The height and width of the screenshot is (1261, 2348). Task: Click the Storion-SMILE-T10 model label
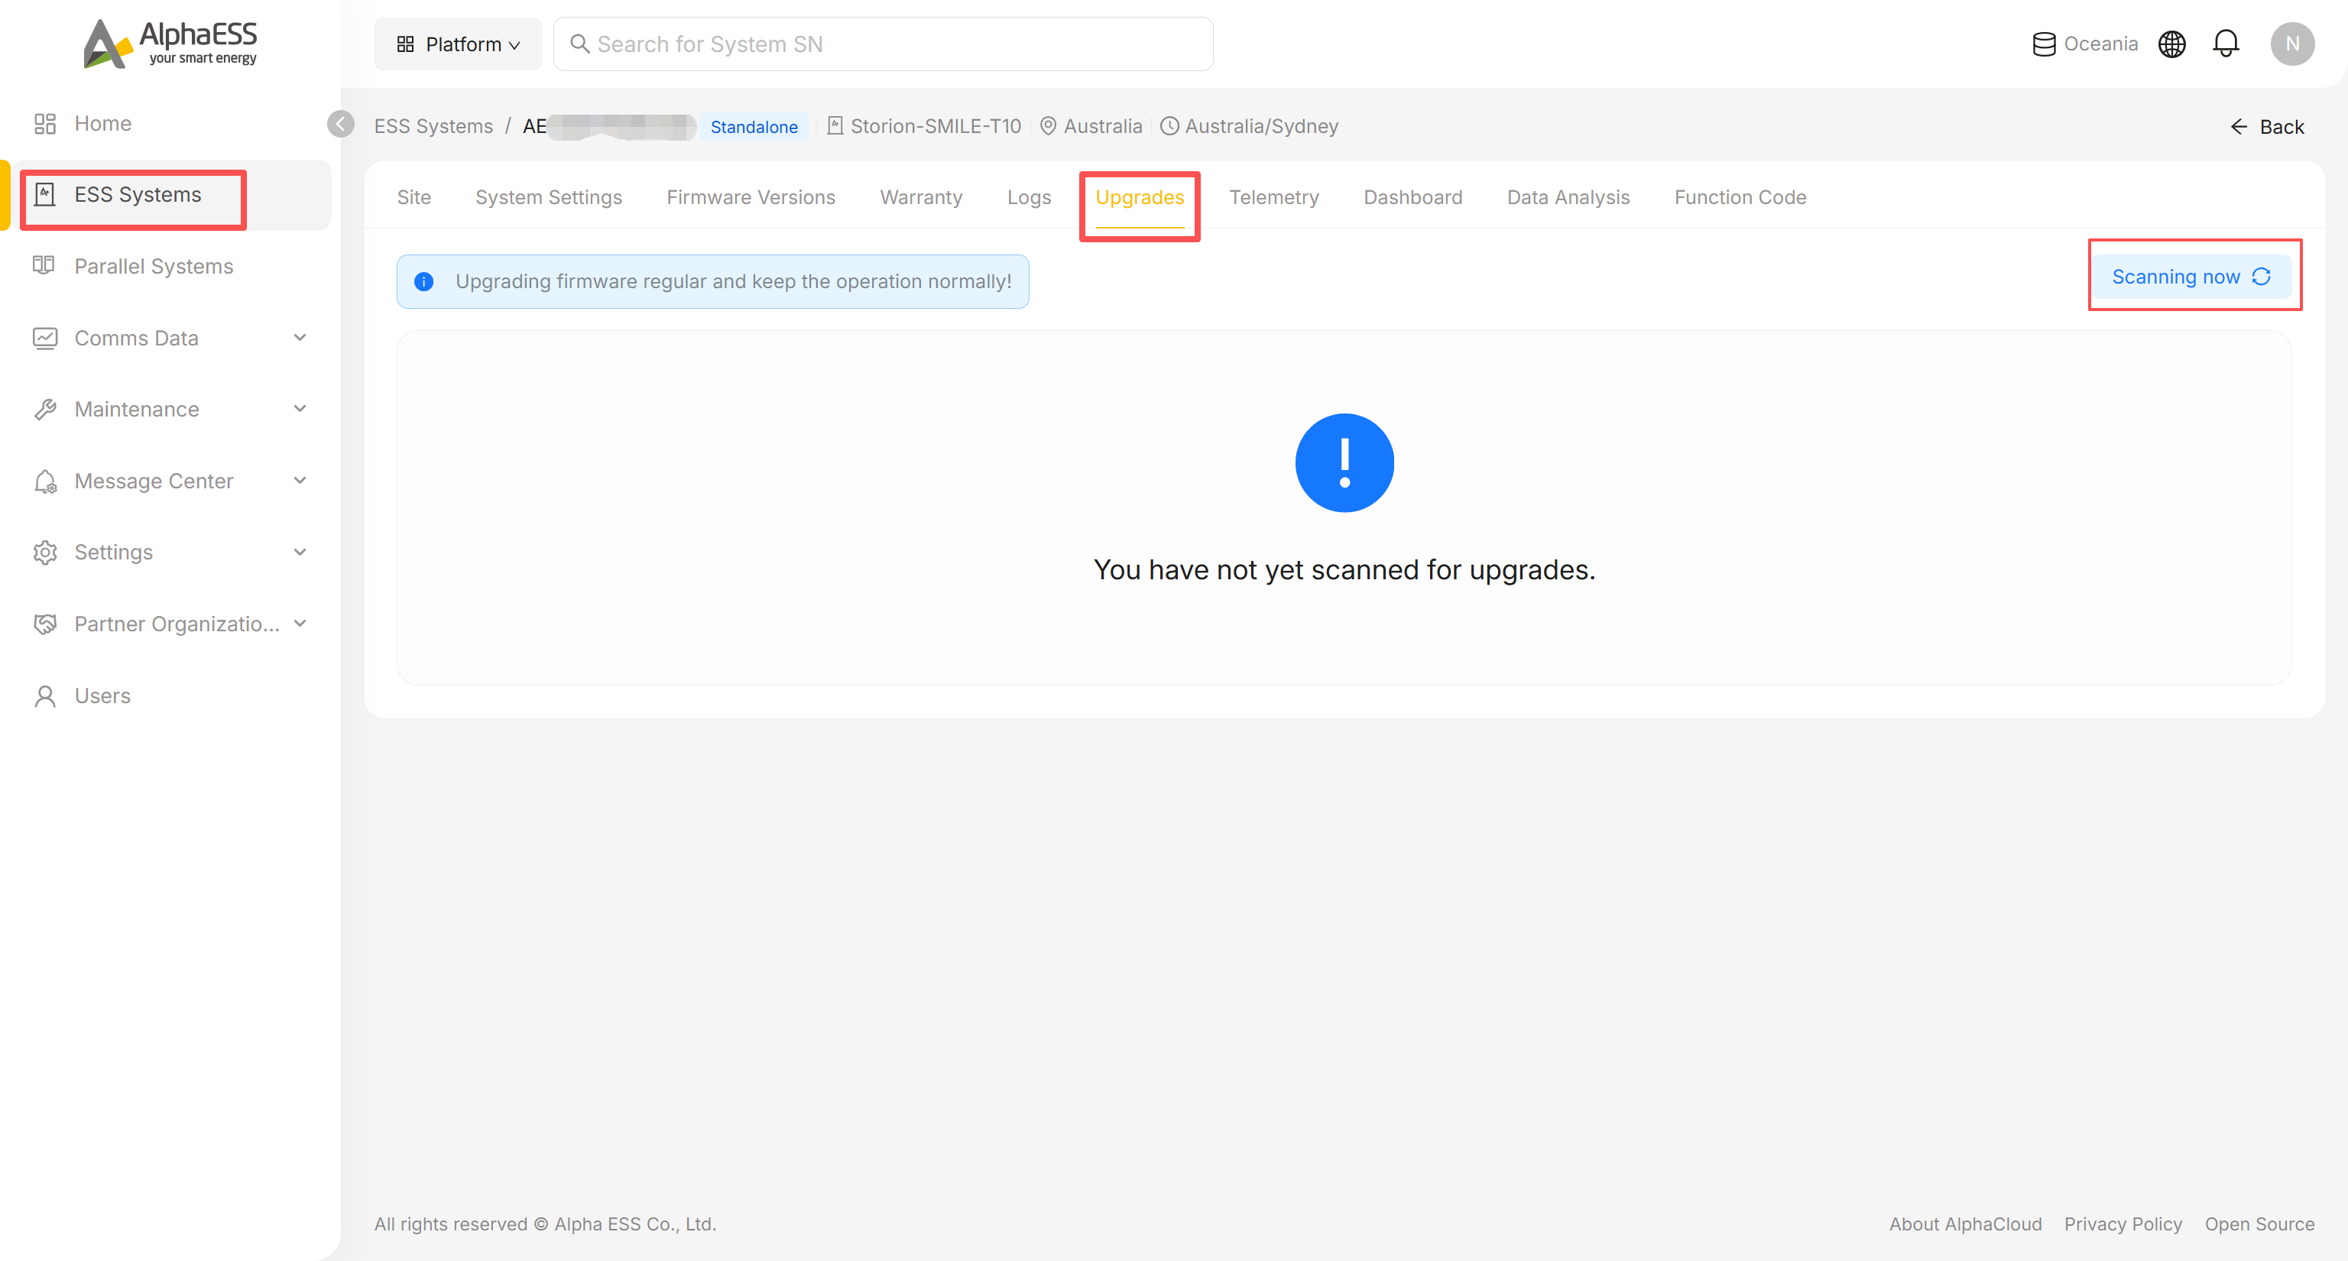pos(924,126)
